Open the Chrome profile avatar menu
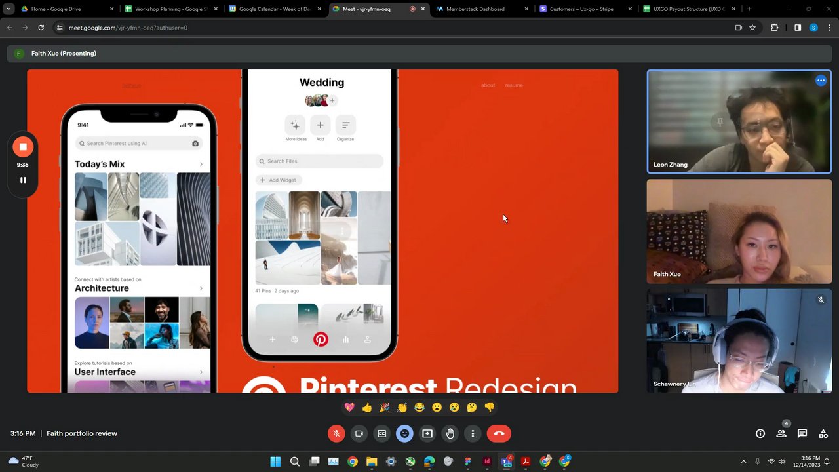 (813, 28)
